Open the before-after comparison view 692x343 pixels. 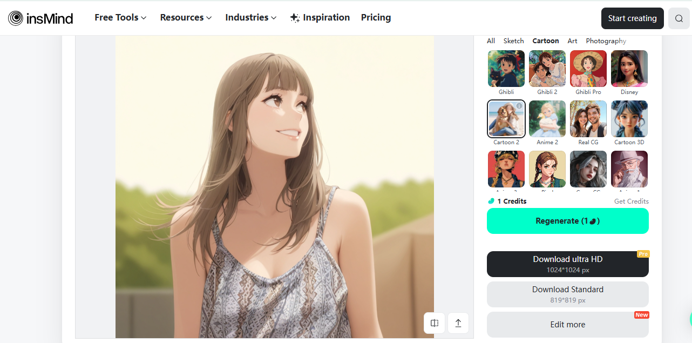[435, 322]
